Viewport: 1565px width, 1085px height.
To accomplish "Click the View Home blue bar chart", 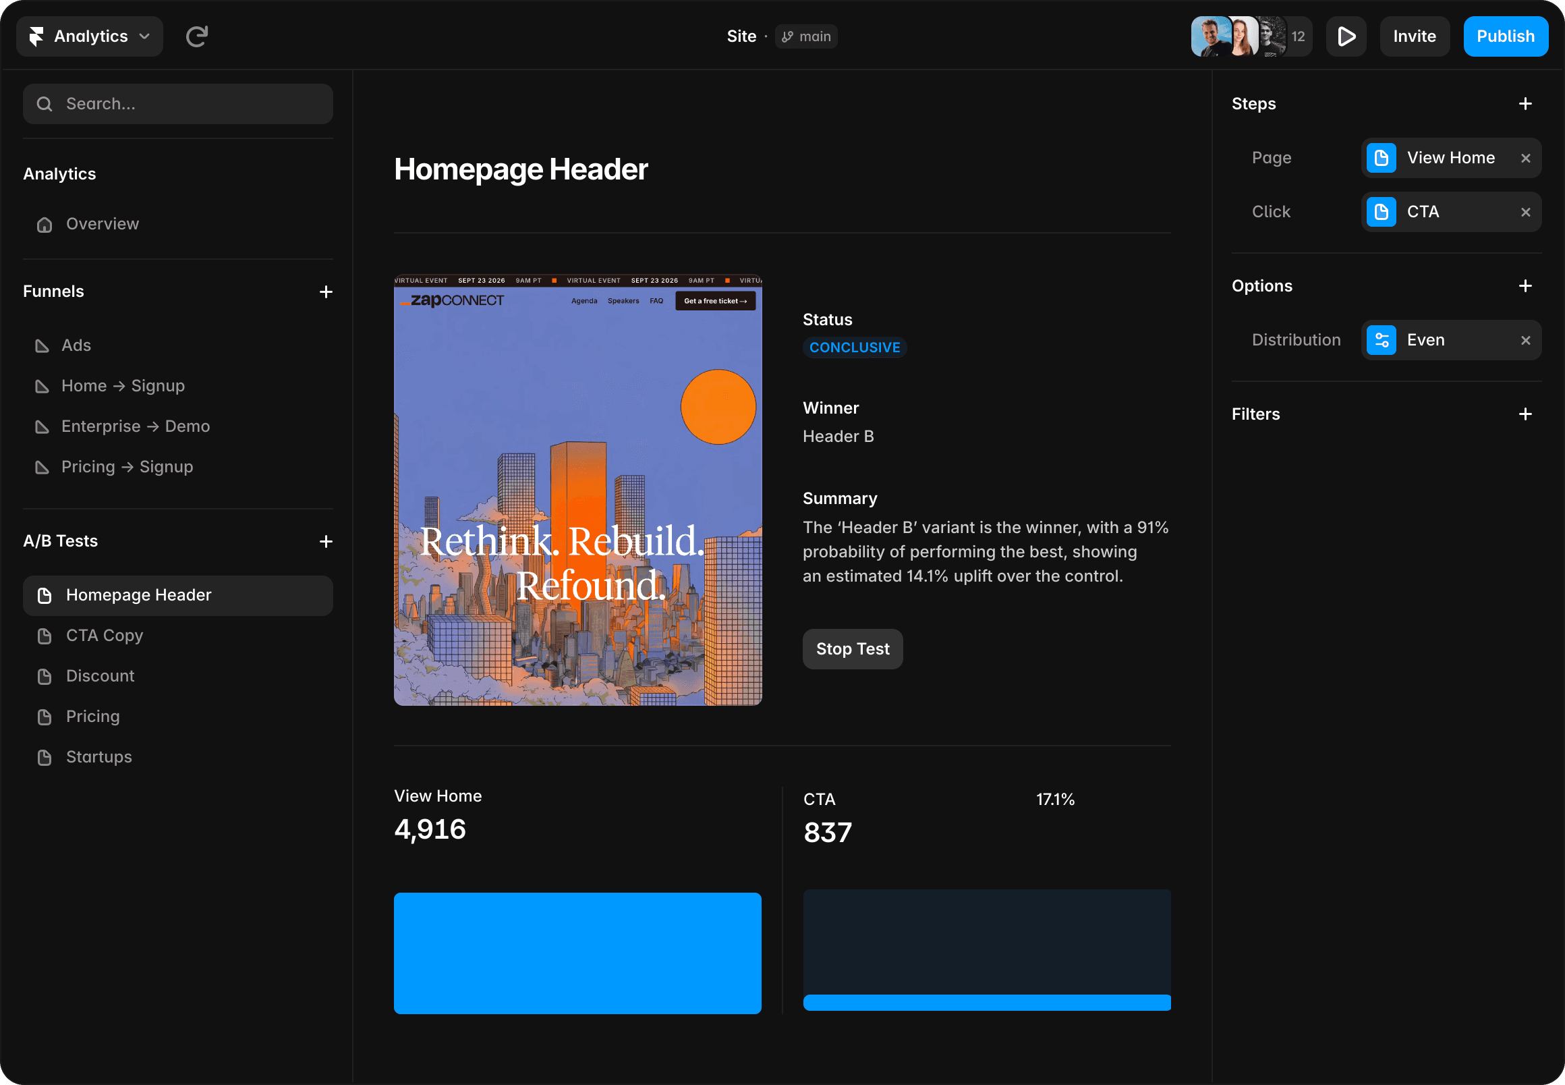I will pyautogui.click(x=577, y=953).
